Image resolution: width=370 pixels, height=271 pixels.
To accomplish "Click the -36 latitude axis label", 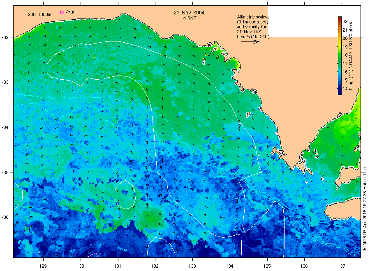I will 5,217.
